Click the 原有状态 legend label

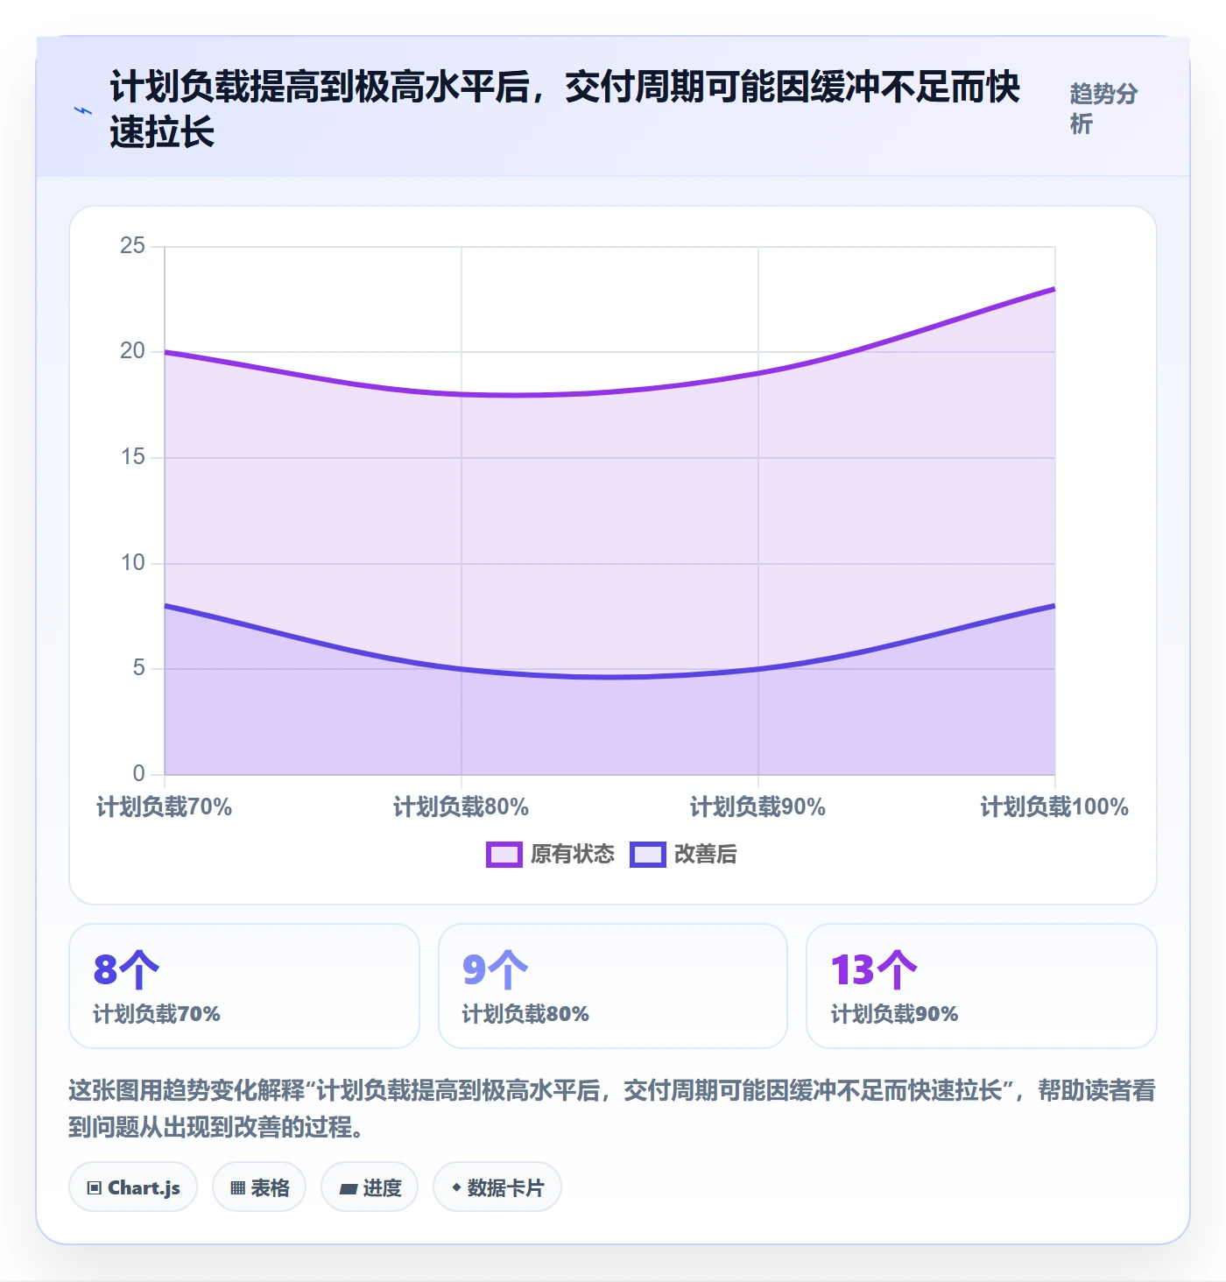pyautogui.click(x=573, y=855)
